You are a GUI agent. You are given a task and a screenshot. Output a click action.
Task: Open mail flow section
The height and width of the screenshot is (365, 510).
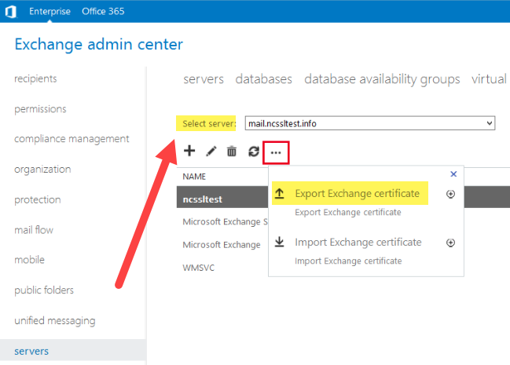point(34,230)
